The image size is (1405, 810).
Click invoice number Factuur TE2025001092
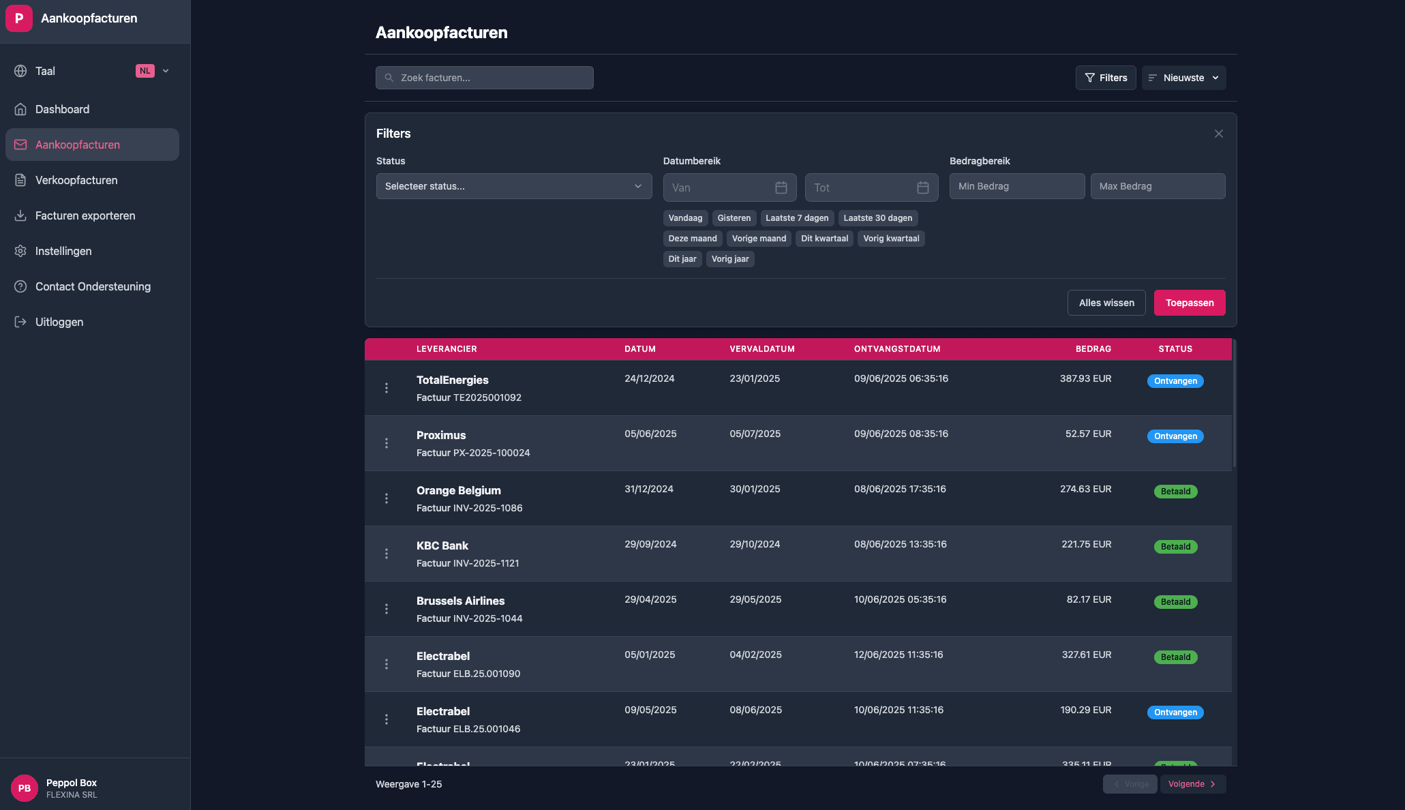469,397
